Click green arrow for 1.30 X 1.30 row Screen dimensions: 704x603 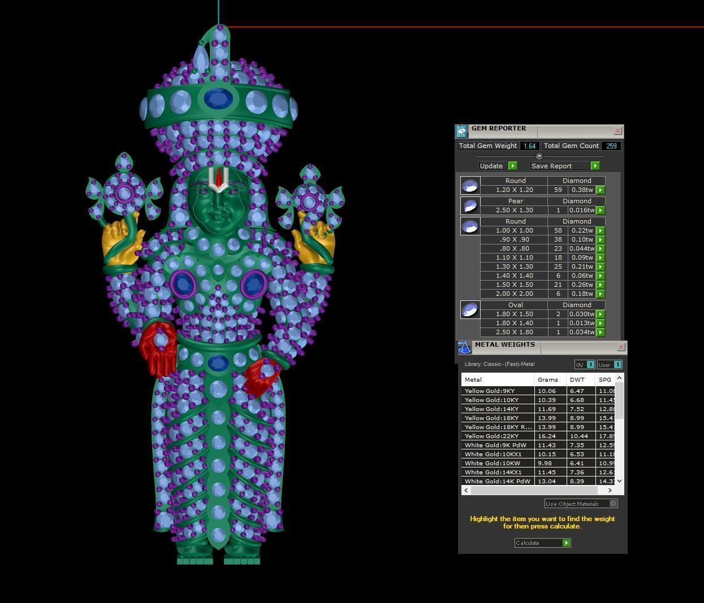point(600,267)
